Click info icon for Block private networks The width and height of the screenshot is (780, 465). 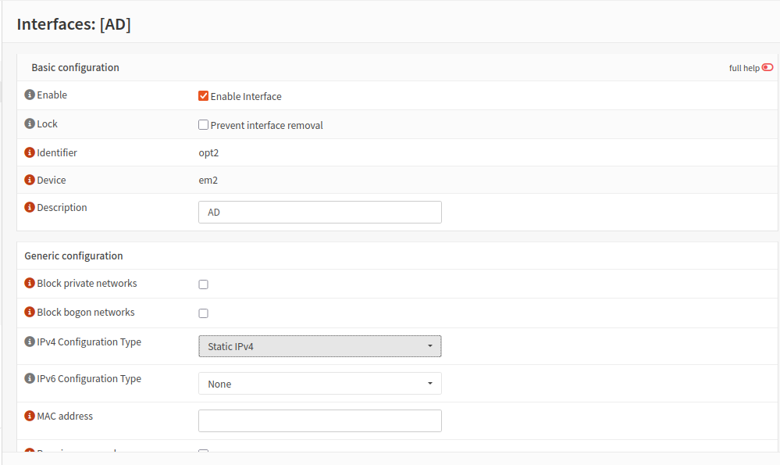point(30,284)
